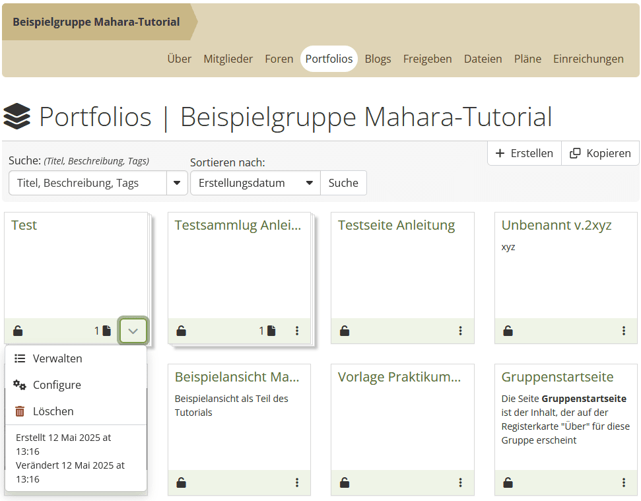The image size is (641, 501).
Task: Select Verwalten in the Test card menu
Action: tap(76, 358)
